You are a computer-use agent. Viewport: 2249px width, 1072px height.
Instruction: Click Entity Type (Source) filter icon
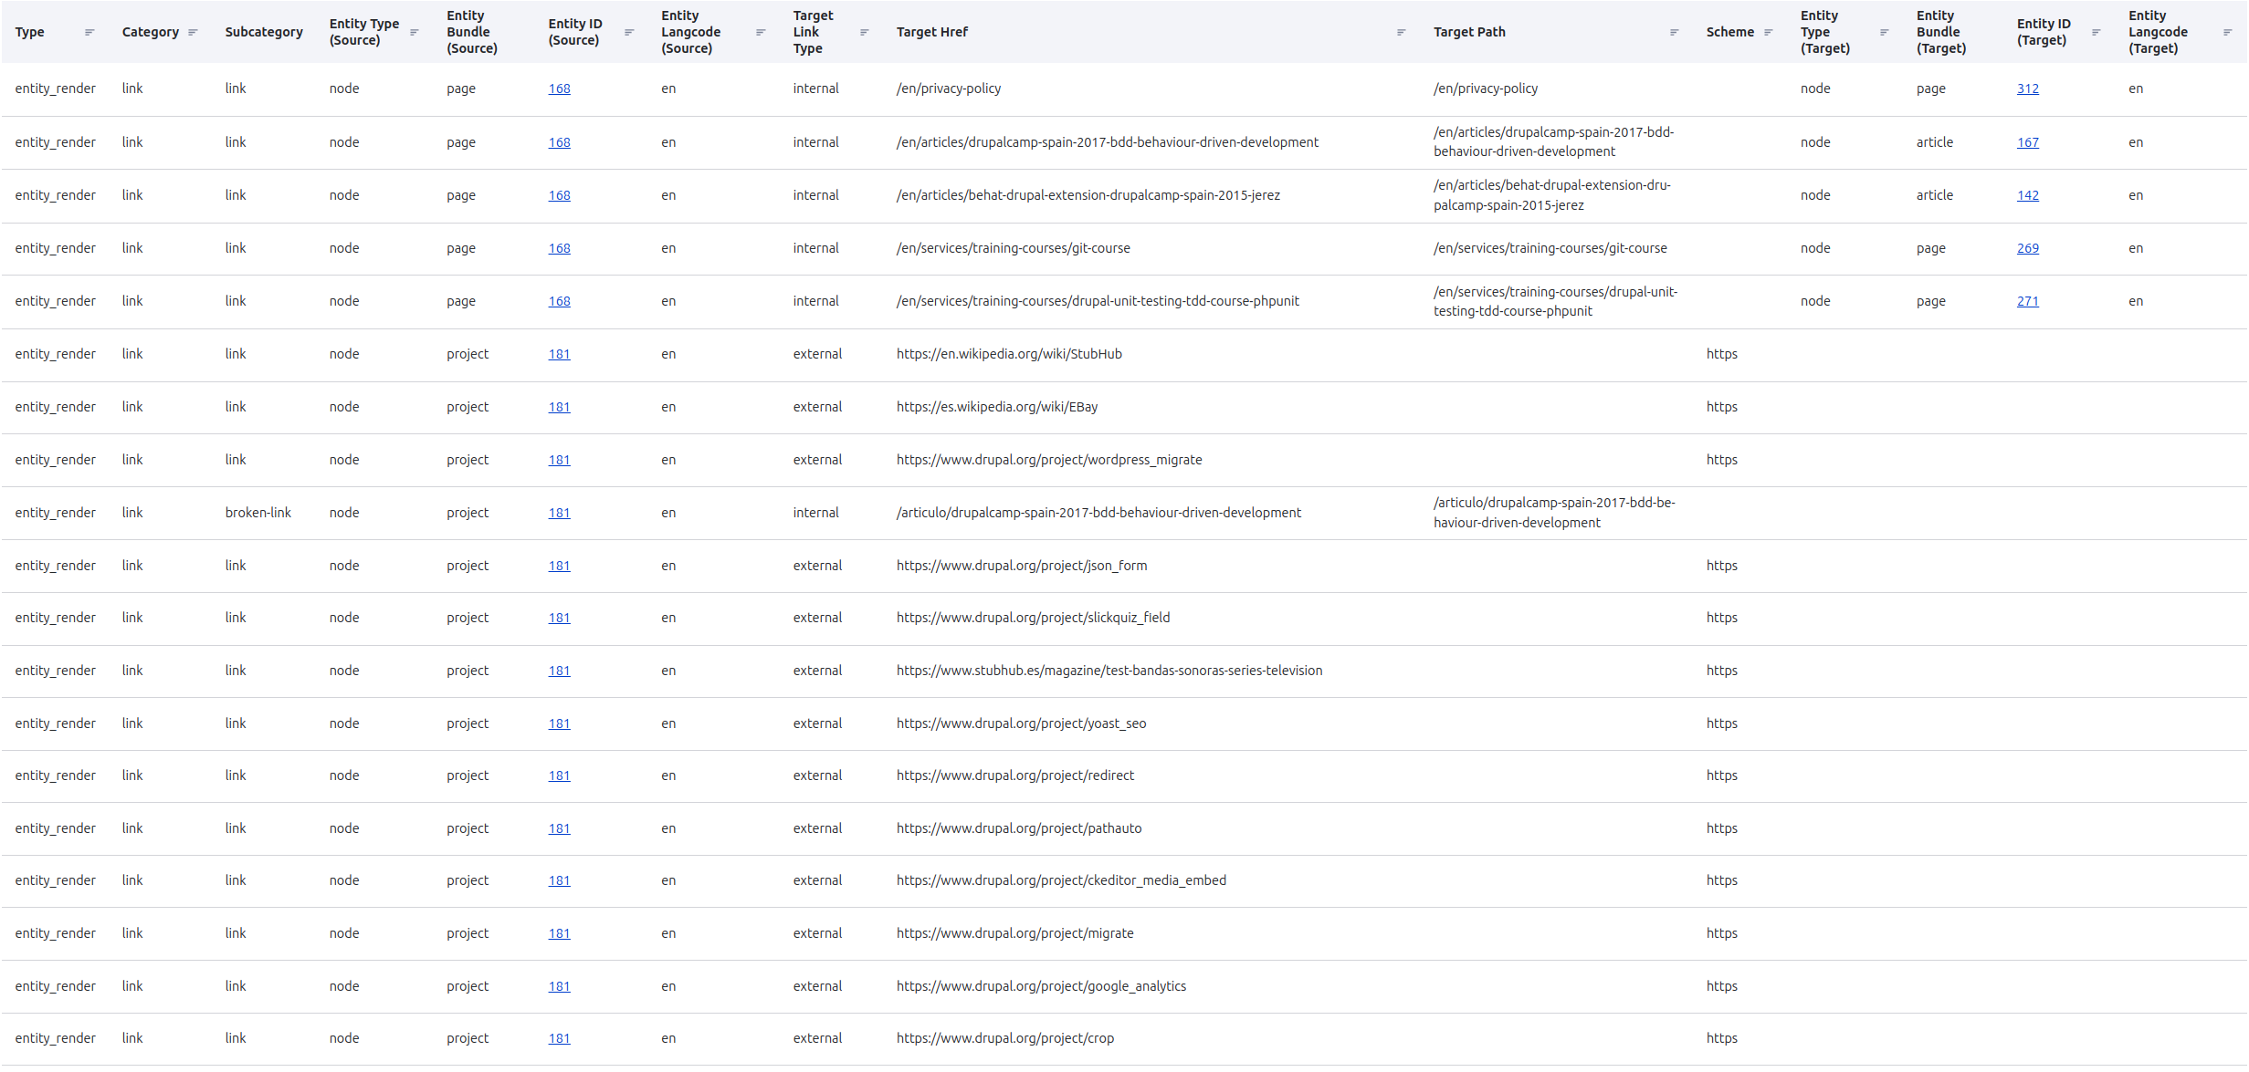pos(415,32)
